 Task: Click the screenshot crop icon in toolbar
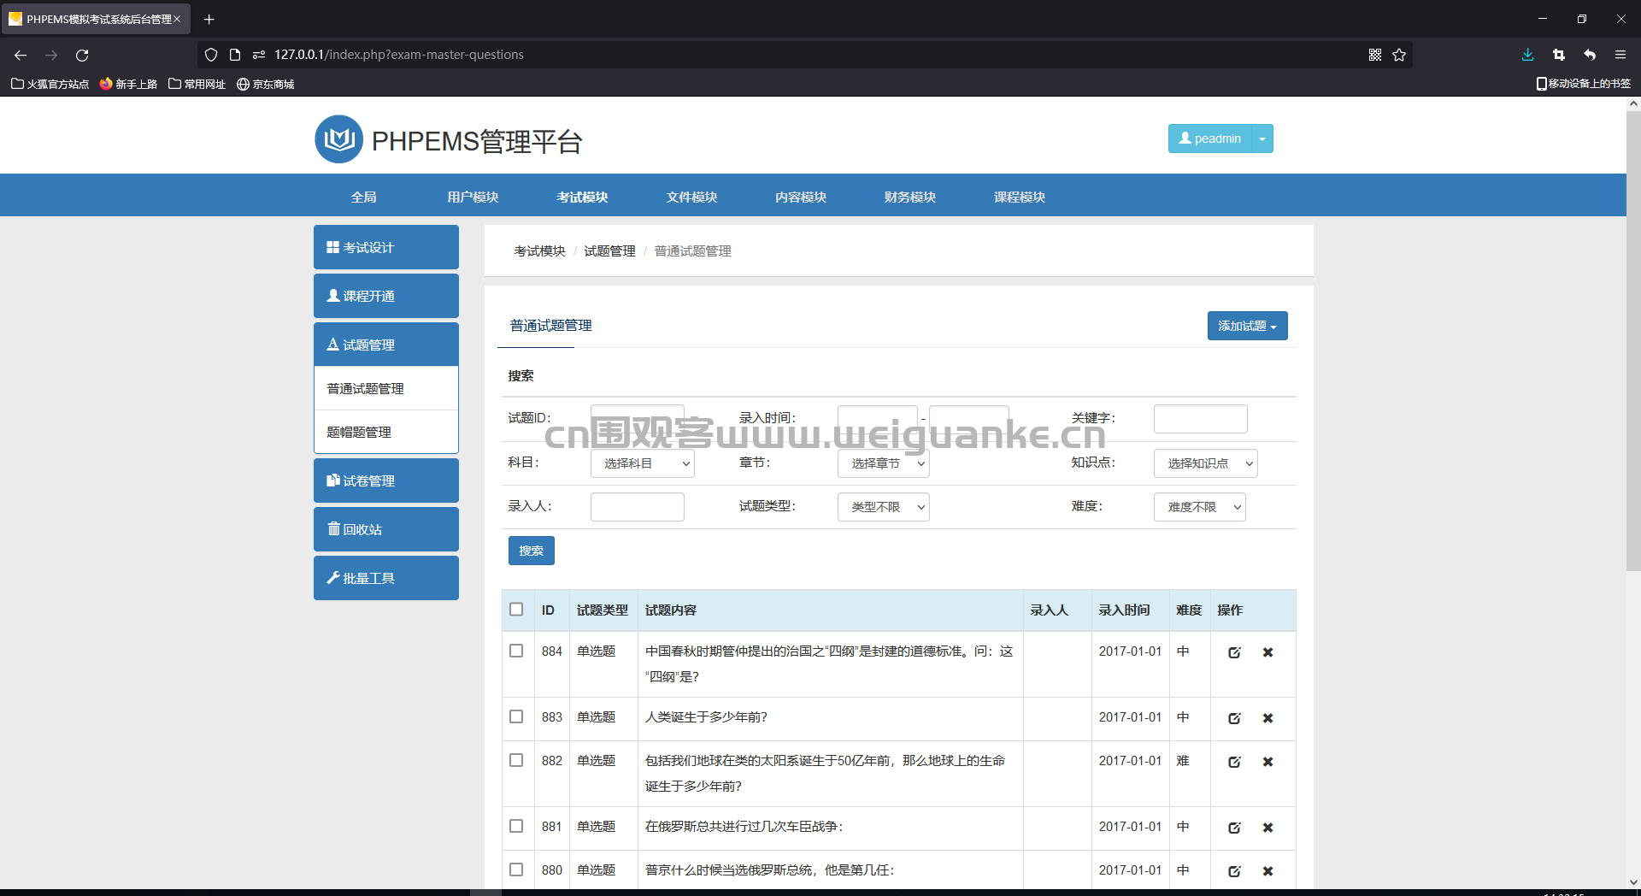click(1559, 55)
